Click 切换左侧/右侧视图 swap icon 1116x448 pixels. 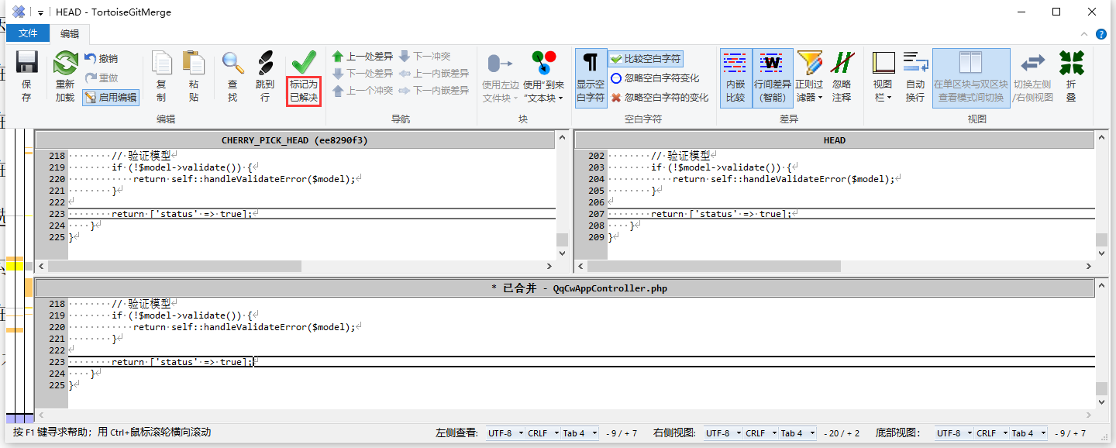(x=1033, y=63)
